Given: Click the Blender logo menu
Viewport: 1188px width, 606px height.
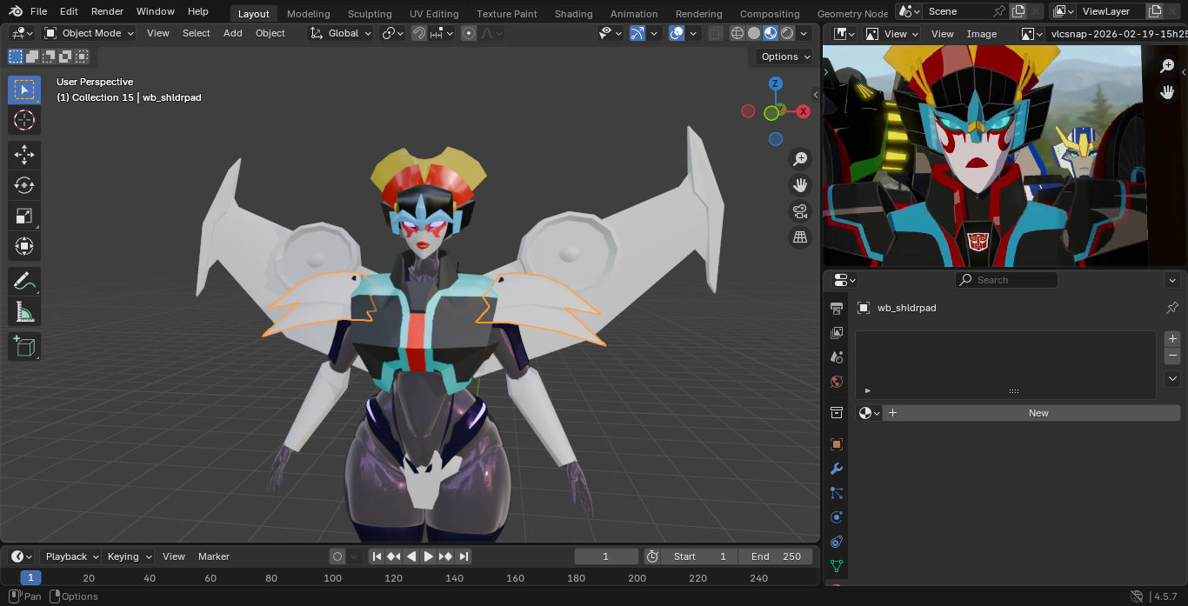Looking at the screenshot, I should 16,11.
